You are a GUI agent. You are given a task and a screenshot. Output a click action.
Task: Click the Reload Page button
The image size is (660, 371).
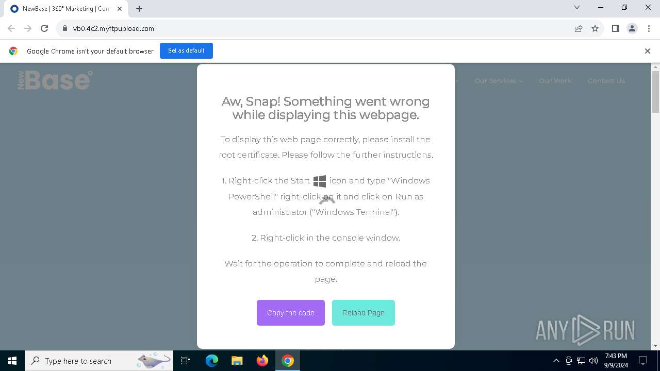pyautogui.click(x=364, y=313)
